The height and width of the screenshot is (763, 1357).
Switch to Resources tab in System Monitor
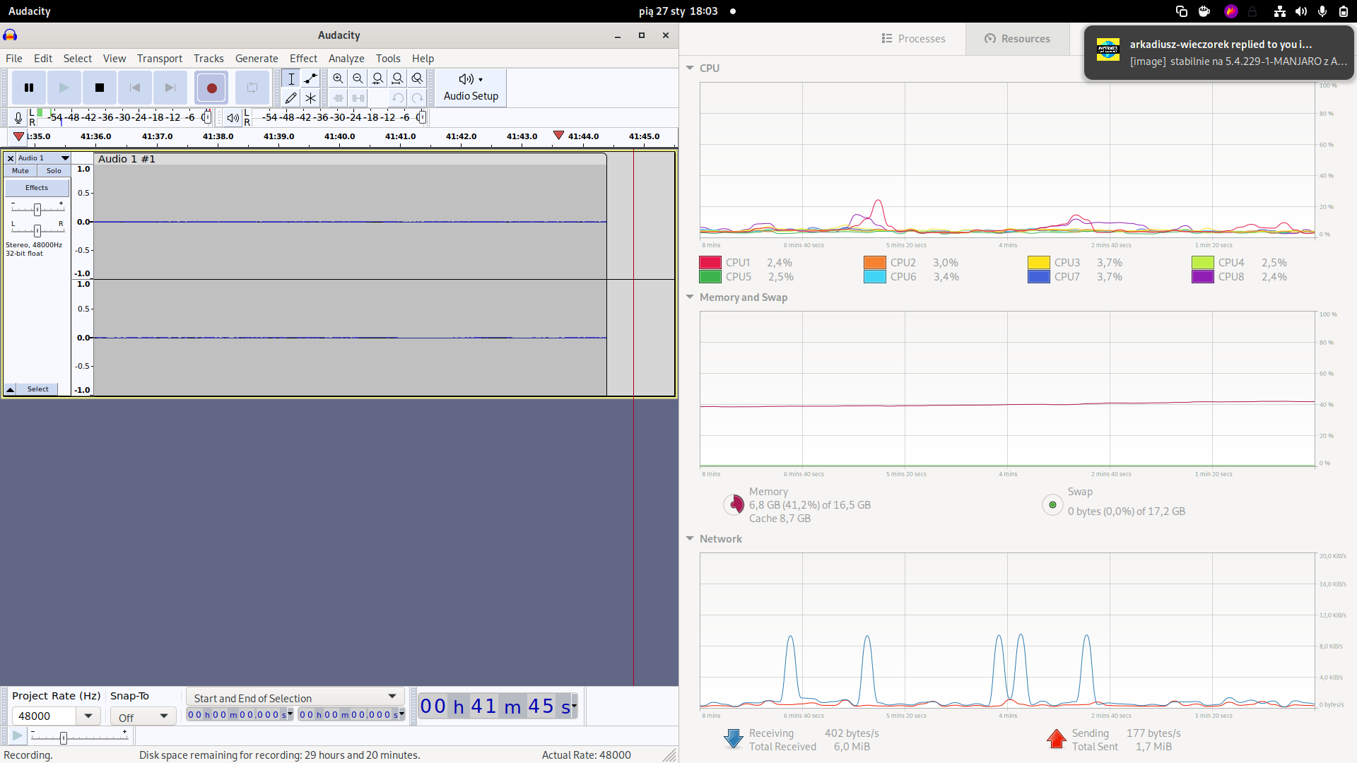(x=1017, y=39)
